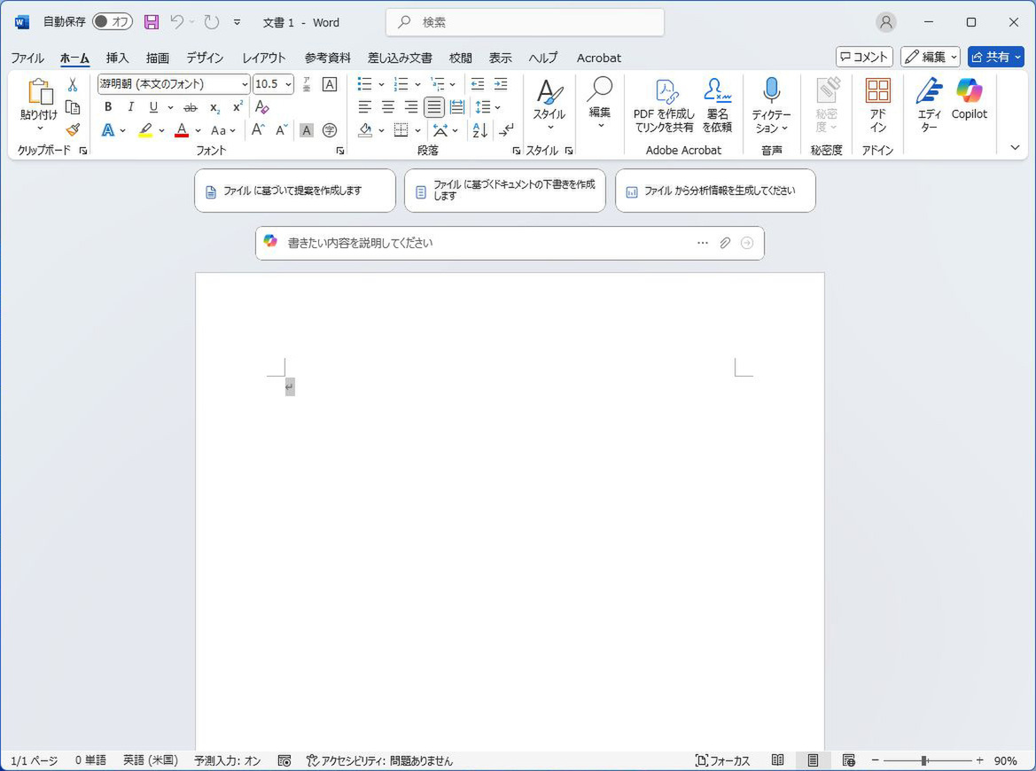Open the Editor pane
The height and width of the screenshot is (771, 1036).
(929, 105)
